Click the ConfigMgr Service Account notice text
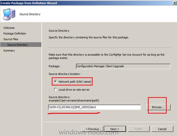177x136 pixels. [107, 56]
